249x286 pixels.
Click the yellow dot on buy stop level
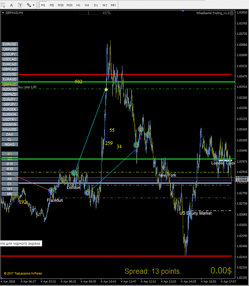(106, 90)
